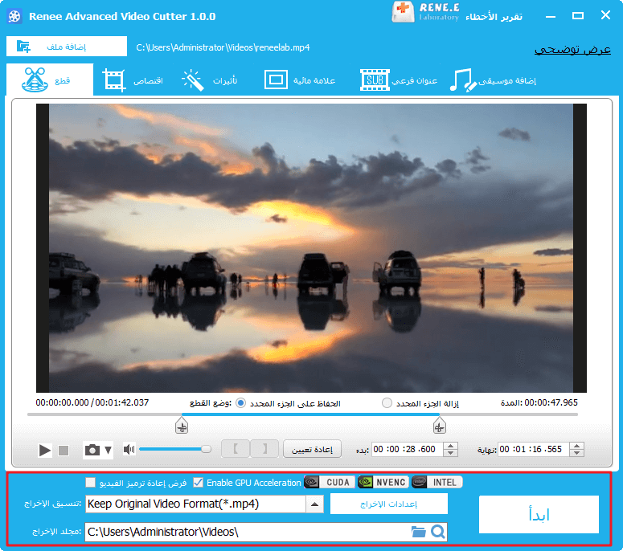The image size is (623, 551).
Task: Set the cut end point with the right bracket
Action: point(264,449)
